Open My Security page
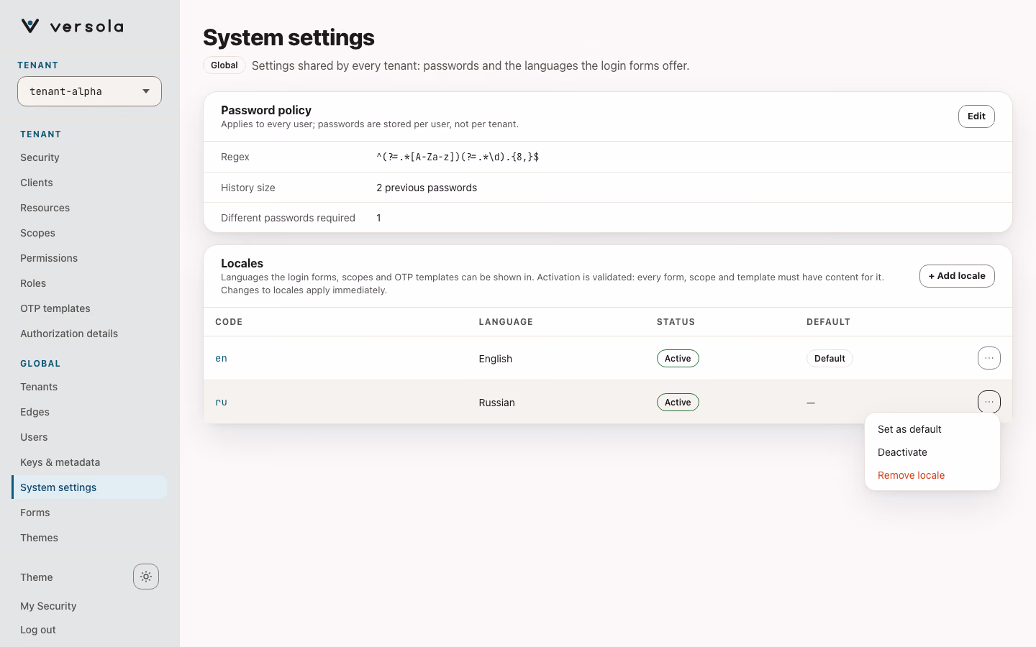 [x=48, y=606]
